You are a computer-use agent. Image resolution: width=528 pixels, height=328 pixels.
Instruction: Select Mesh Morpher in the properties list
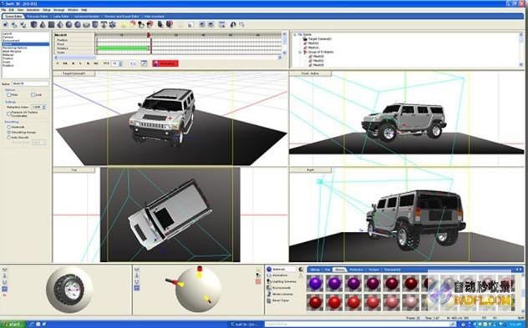[13, 52]
